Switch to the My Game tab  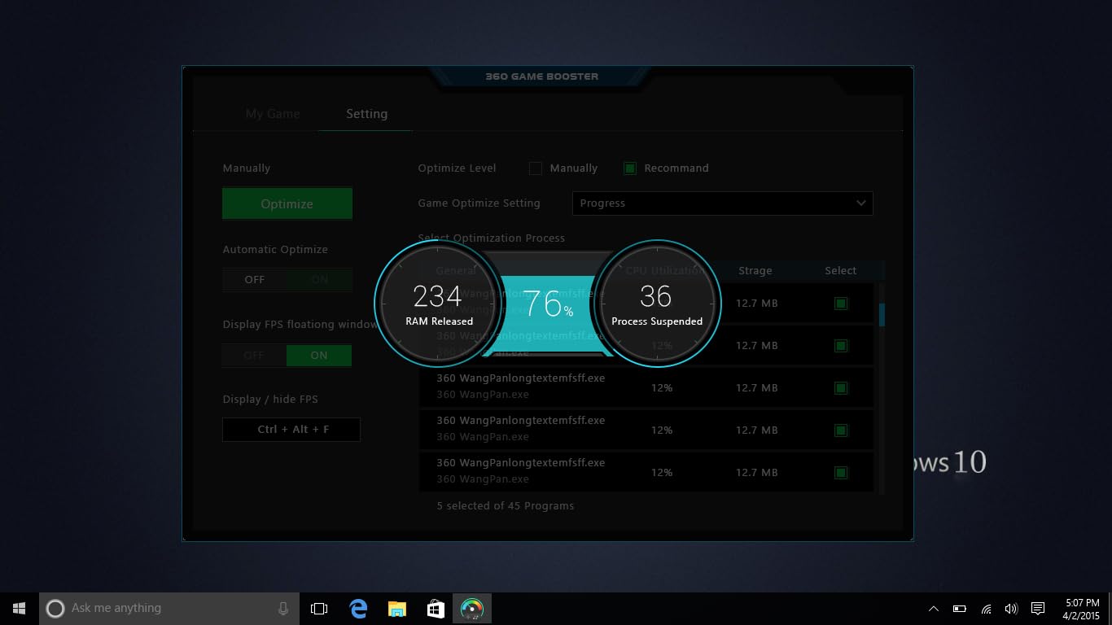tap(273, 114)
